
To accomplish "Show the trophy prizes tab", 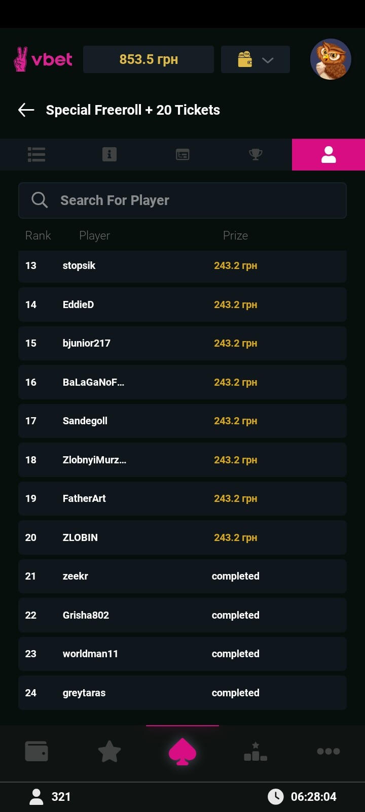I will tap(255, 154).
